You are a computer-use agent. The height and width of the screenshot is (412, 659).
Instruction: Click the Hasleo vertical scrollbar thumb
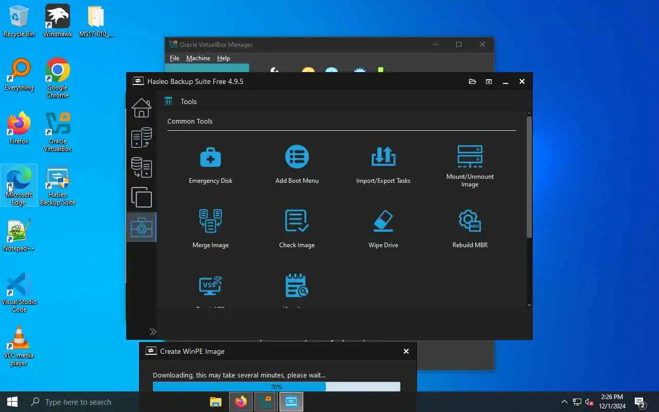[x=529, y=177]
